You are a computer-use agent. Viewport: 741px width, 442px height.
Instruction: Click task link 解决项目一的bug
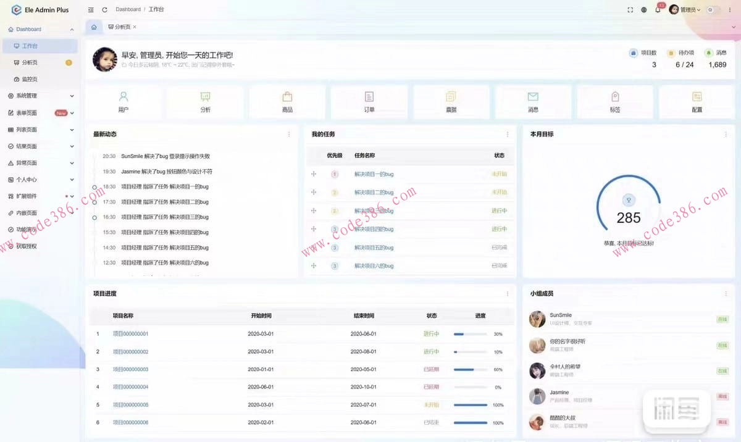click(x=374, y=174)
